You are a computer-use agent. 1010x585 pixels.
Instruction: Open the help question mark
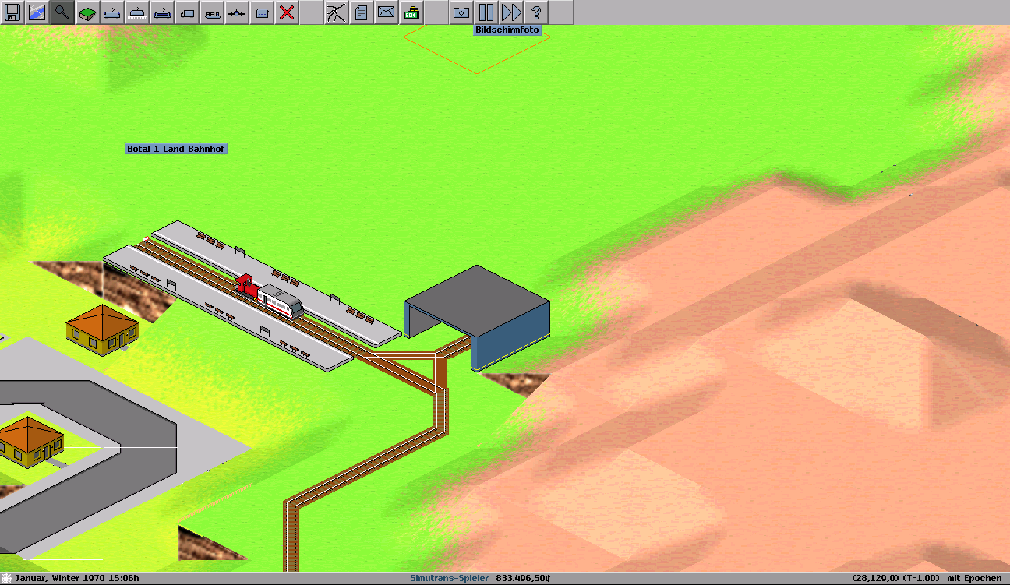click(x=536, y=12)
